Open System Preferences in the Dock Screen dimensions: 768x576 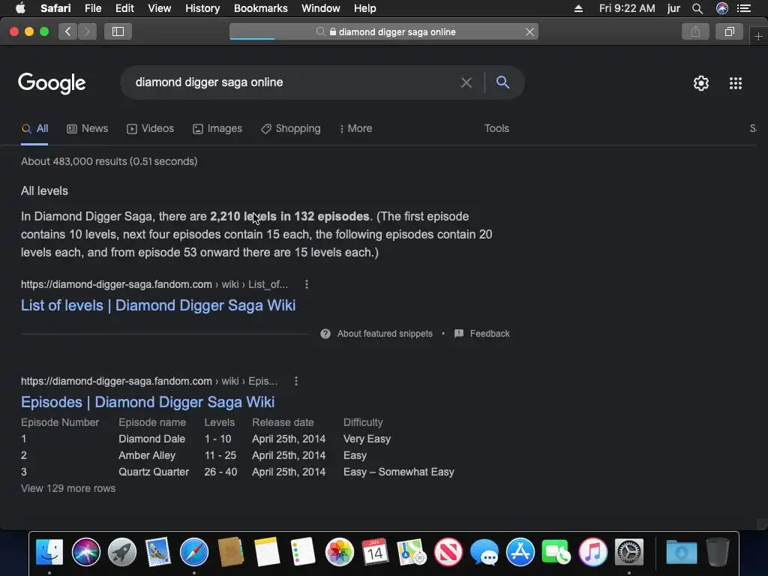[x=629, y=552]
